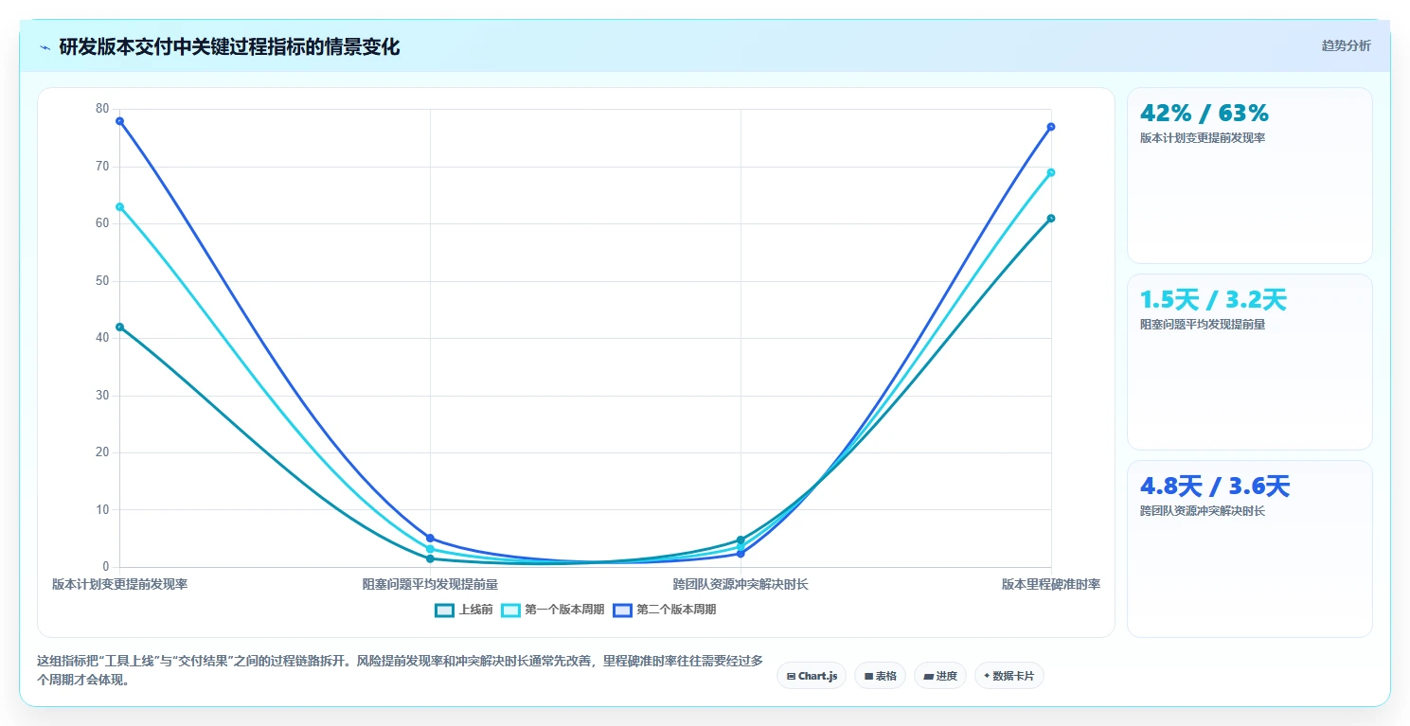Click x-axis label 版本里程碑准时率
The width and height of the screenshot is (1410, 726).
coord(1051,585)
